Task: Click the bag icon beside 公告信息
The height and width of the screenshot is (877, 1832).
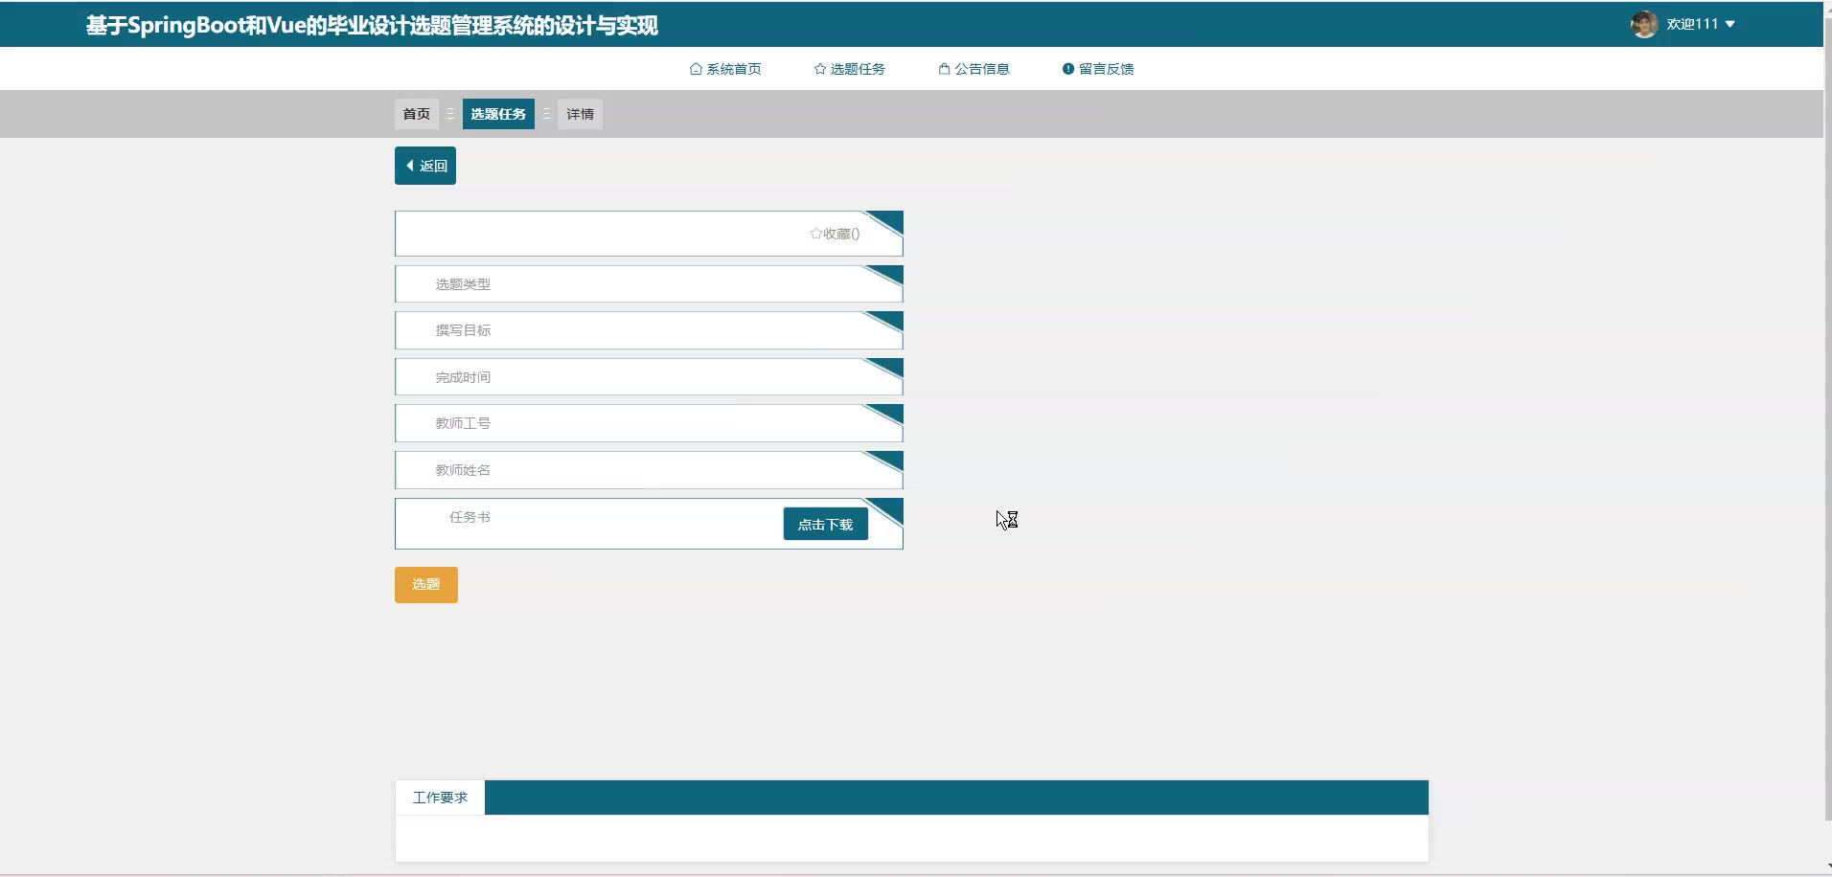Action: pyautogui.click(x=944, y=69)
